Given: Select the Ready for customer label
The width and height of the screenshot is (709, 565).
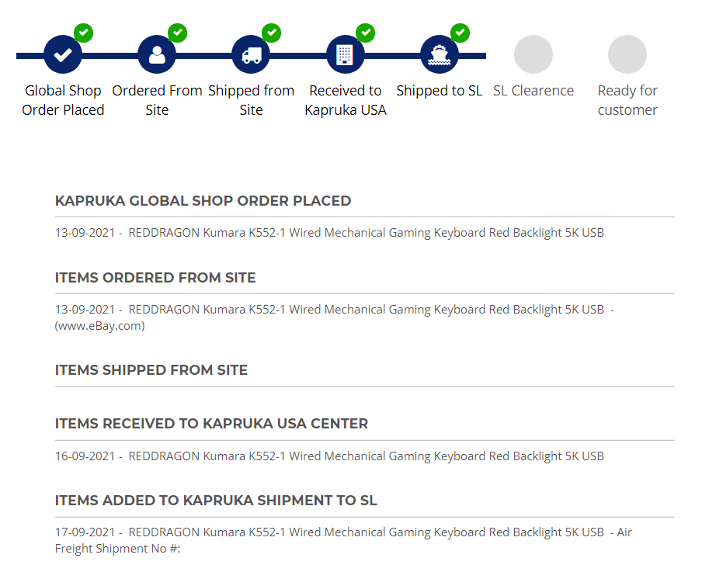Looking at the screenshot, I should click(x=627, y=100).
